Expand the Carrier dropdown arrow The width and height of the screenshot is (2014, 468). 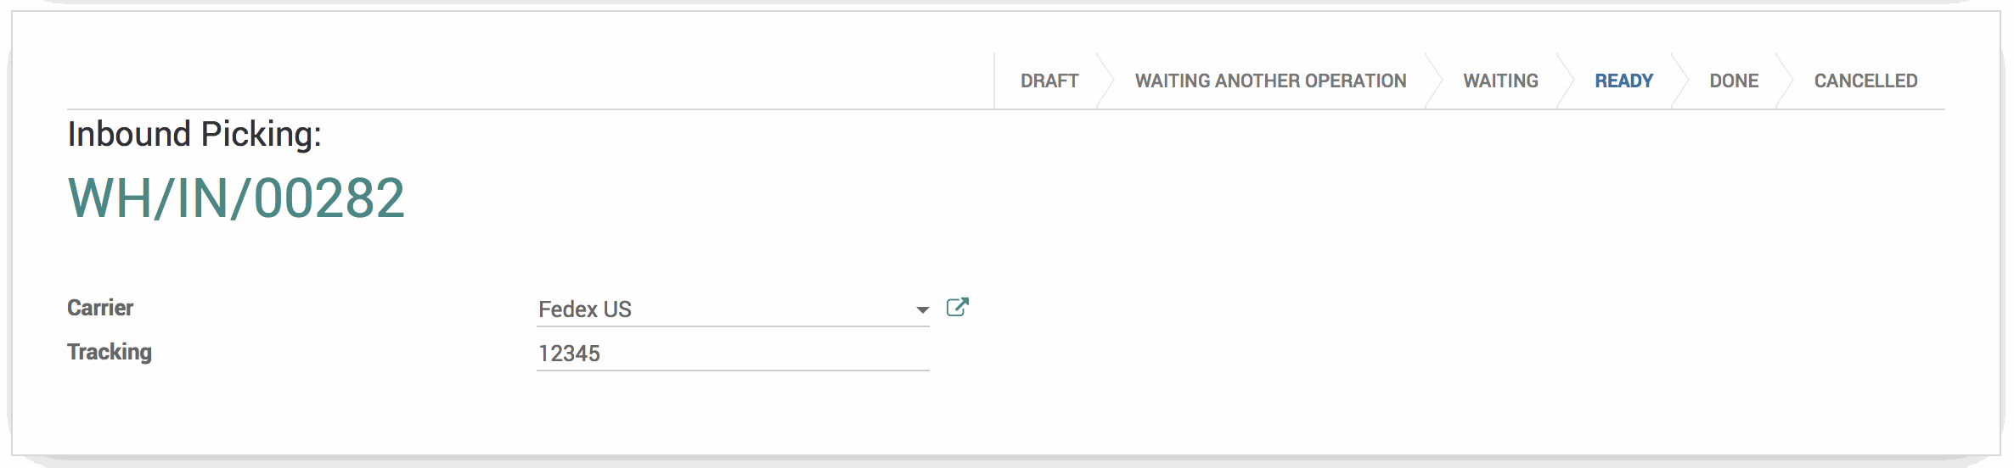click(922, 310)
